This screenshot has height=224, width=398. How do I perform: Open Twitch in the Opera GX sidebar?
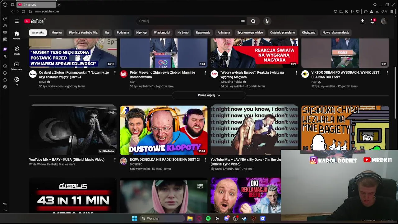click(5, 49)
